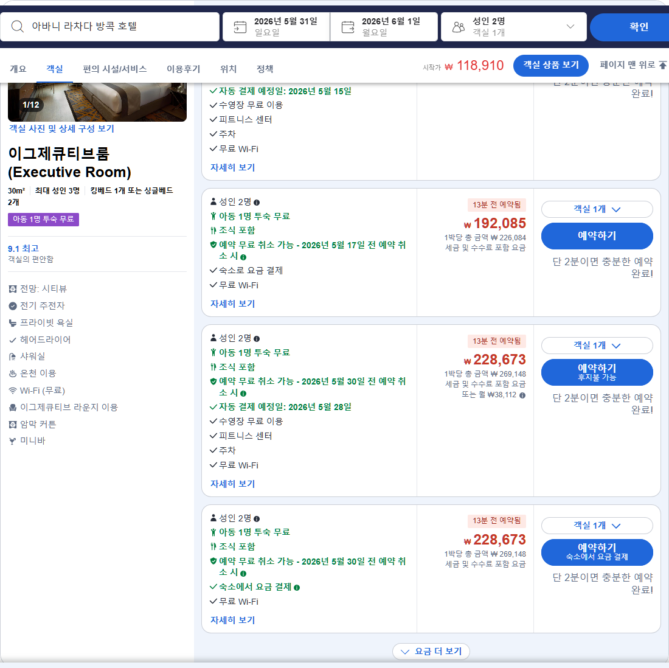Open 객실 사진 및 상세 구성 보기 link
The image size is (669, 668).
pos(61,128)
